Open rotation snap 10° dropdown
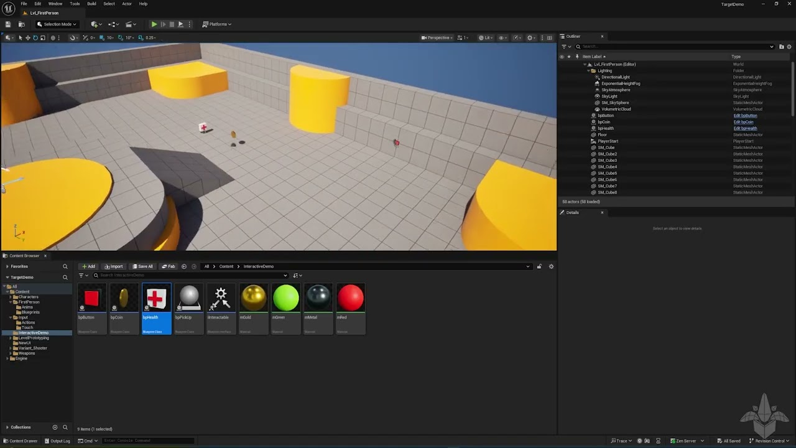Viewport: 796px width, 448px height. click(x=130, y=37)
